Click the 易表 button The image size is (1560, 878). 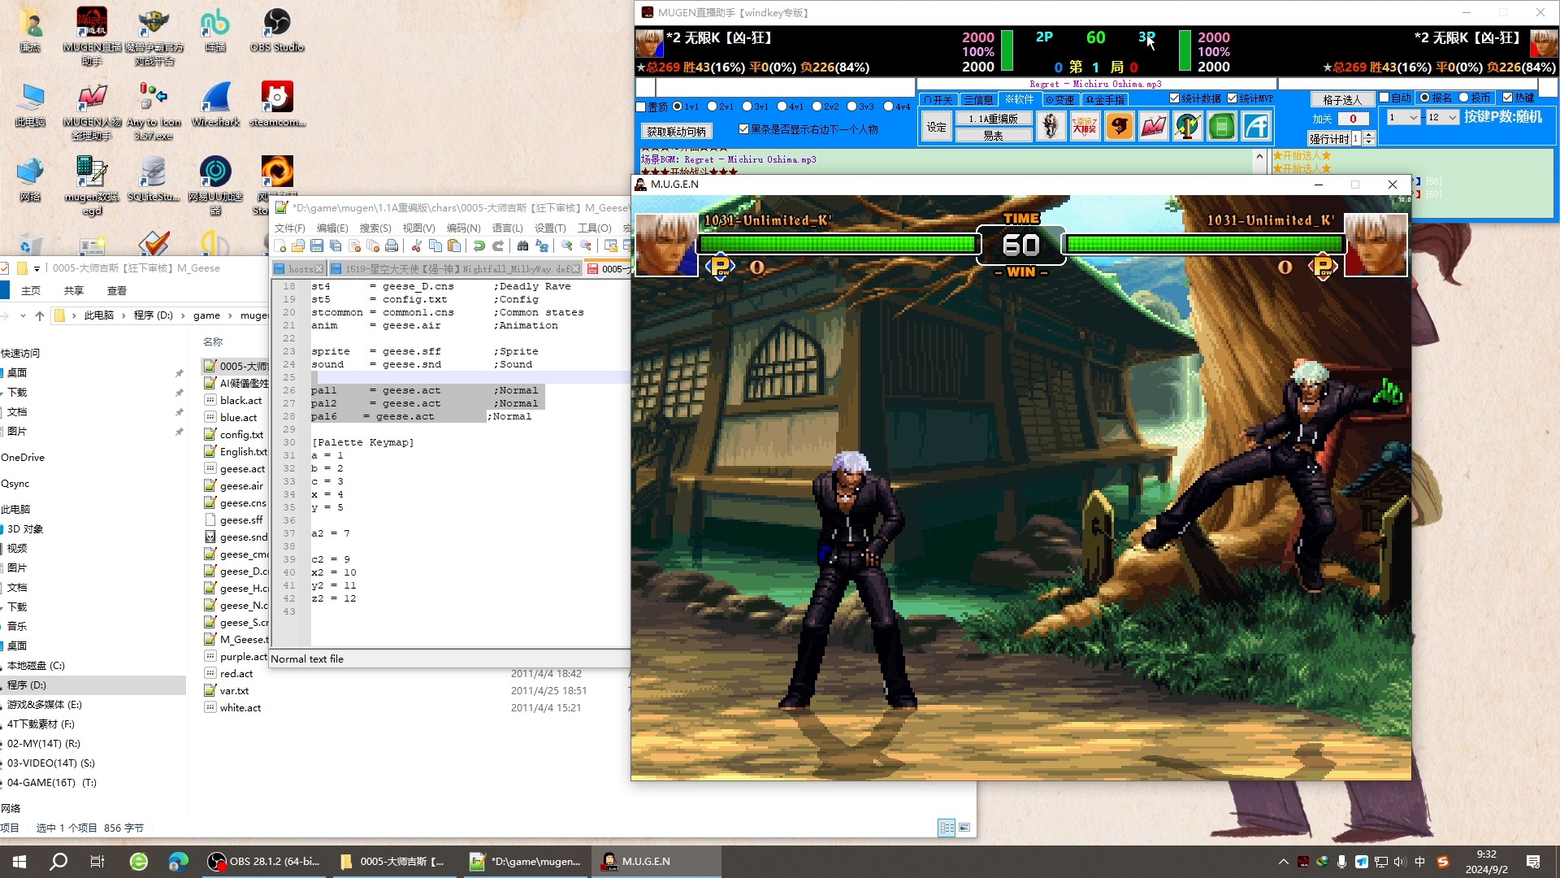pos(993,136)
